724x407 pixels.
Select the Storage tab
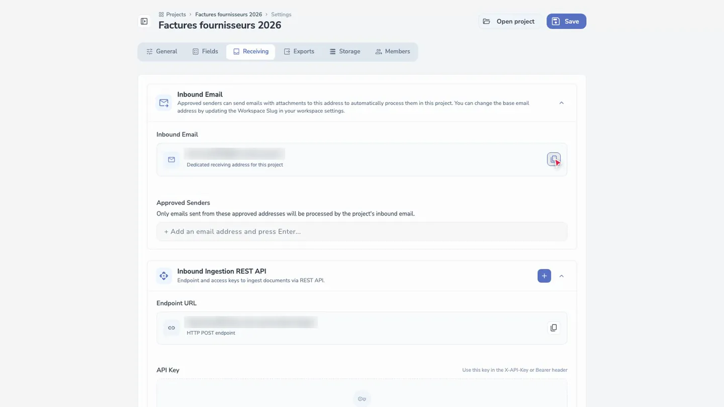pyautogui.click(x=345, y=52)
